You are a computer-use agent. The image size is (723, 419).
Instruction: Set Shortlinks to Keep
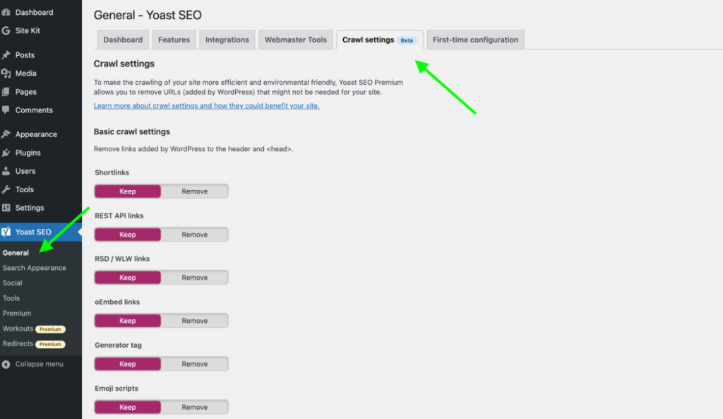pyautogui.click(x=128, y=191)
